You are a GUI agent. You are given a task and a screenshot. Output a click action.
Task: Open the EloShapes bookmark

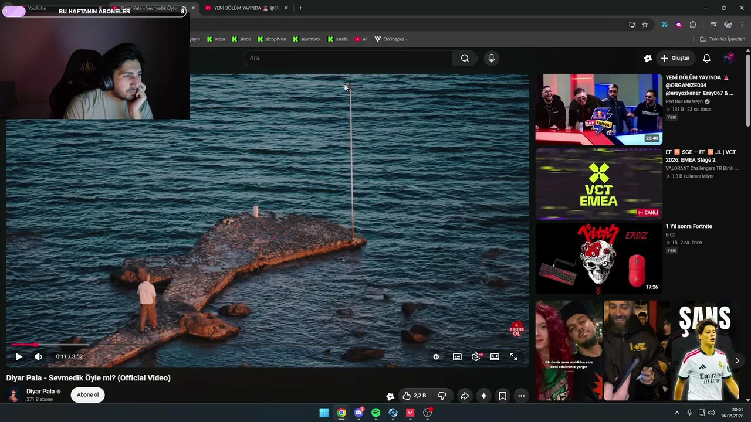(x=391, y=39)
